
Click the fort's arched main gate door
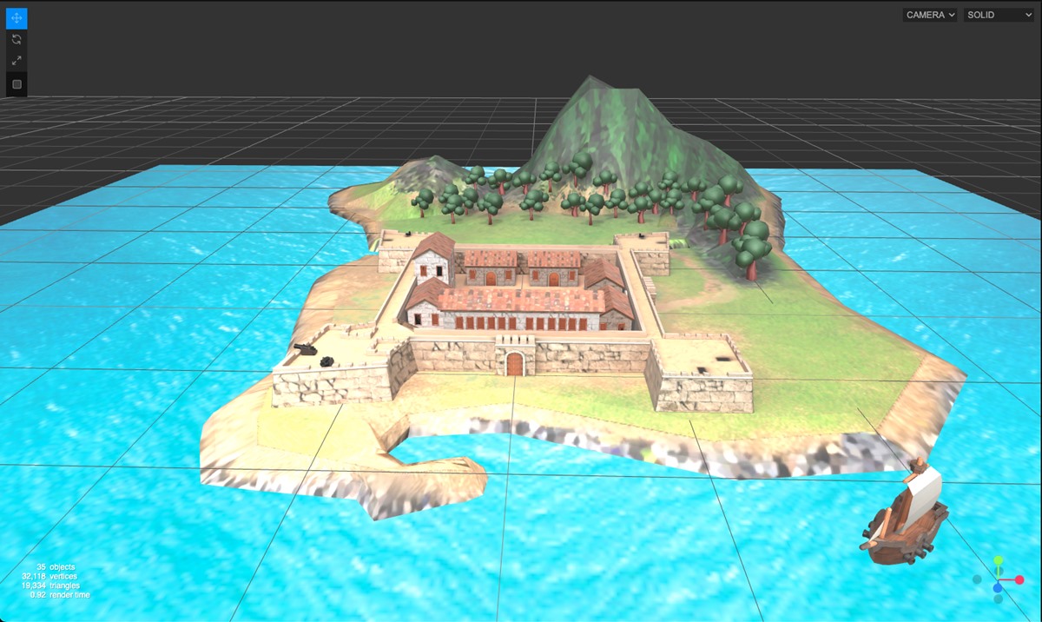click(515, 363)
